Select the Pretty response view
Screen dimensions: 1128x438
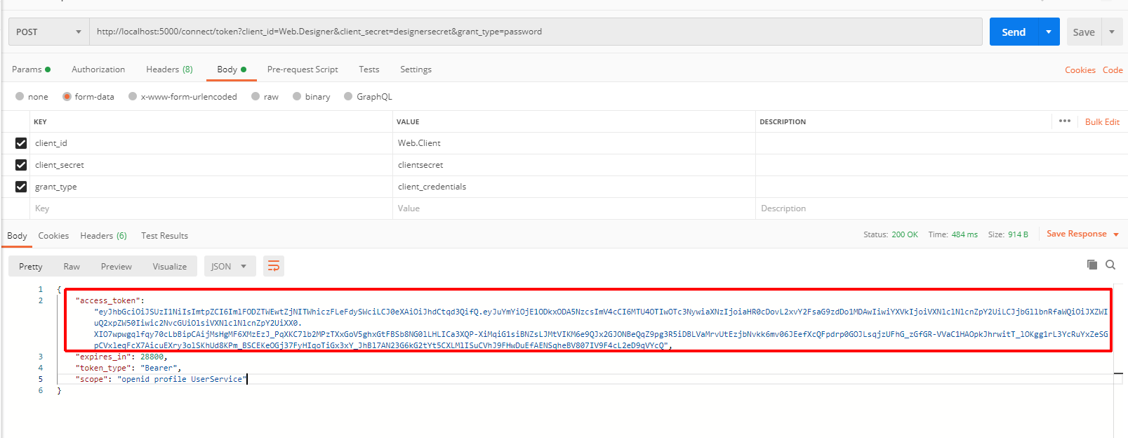pyautogui.click(x=31, y=266)
